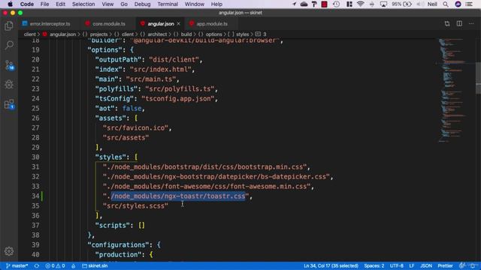Open the Window menu
Image resolution: width=481 pixels, height=270 pixels.
coord(195,4)
